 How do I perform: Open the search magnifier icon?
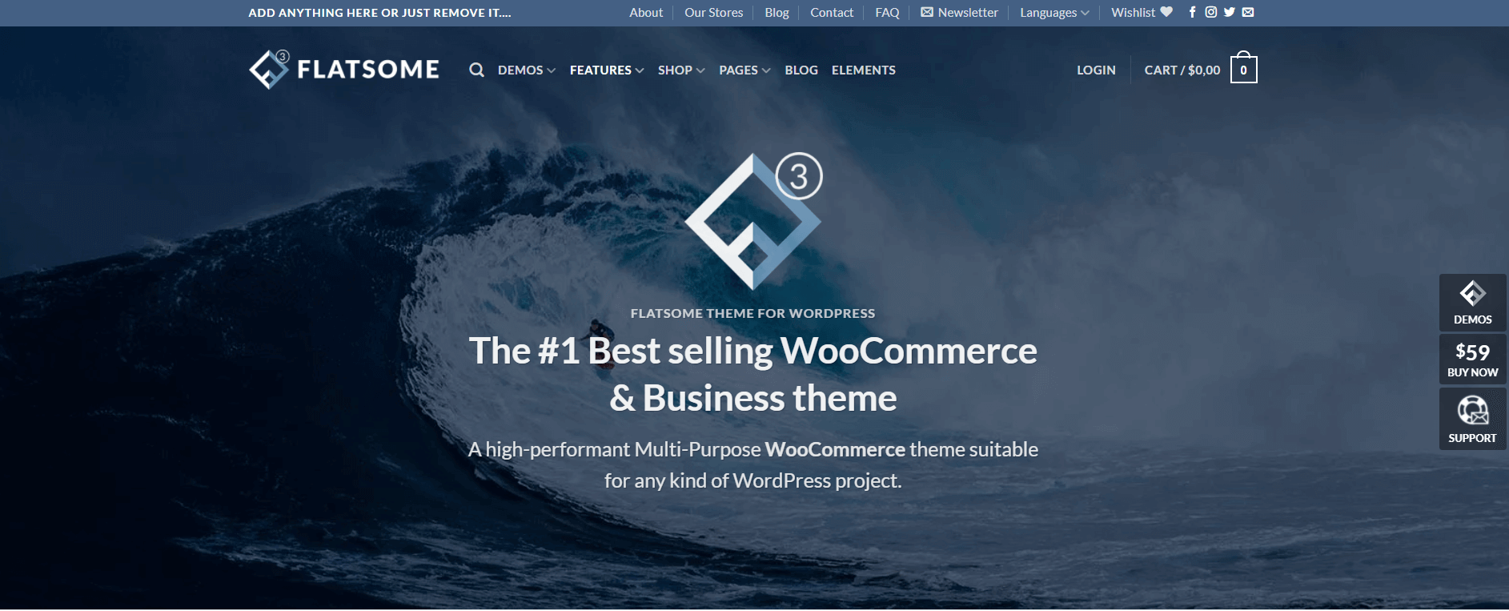(x=476, y=70)
